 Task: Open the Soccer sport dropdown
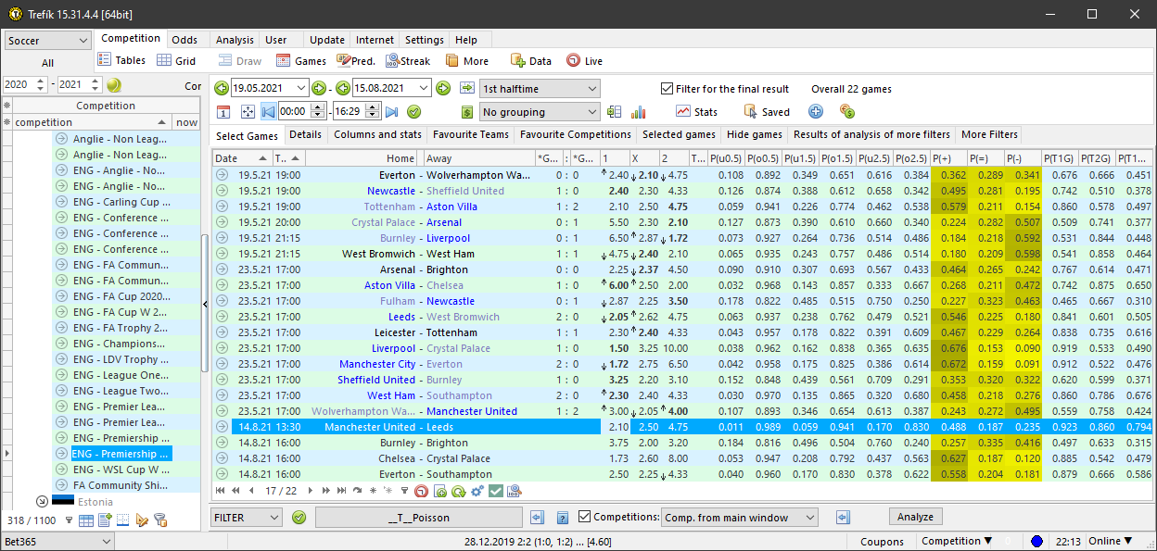[47, 41]
